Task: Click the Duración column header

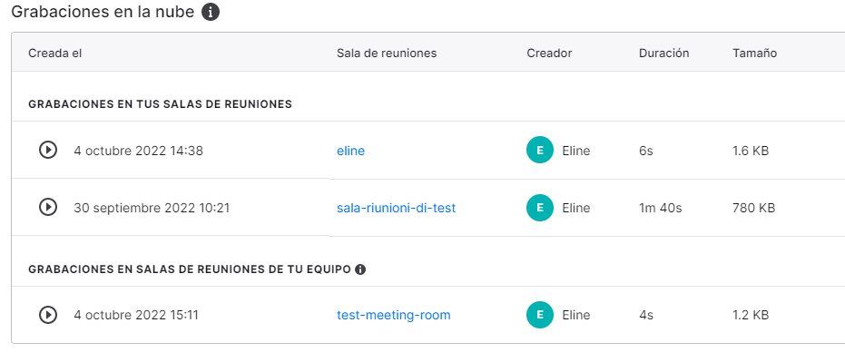Action: (x=664, y=53)
